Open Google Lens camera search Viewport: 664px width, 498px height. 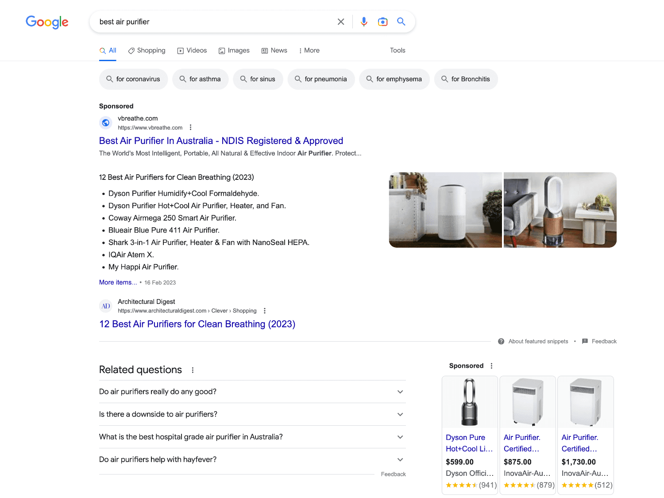(x=382, y=21)
